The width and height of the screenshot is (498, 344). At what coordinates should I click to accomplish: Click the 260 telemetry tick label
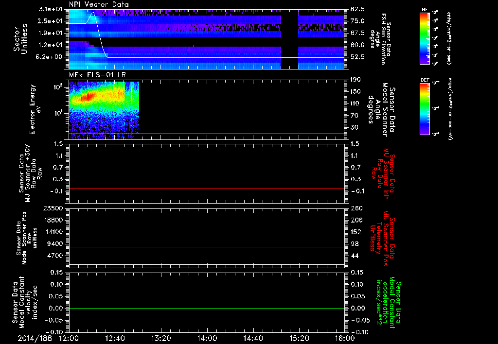(356, 208)
